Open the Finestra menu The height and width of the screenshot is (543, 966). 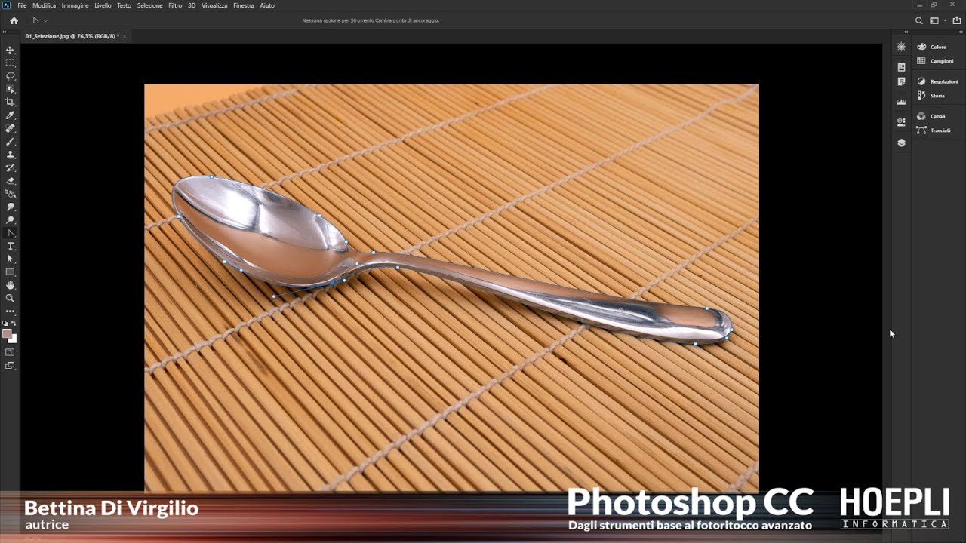pos(244,5)
